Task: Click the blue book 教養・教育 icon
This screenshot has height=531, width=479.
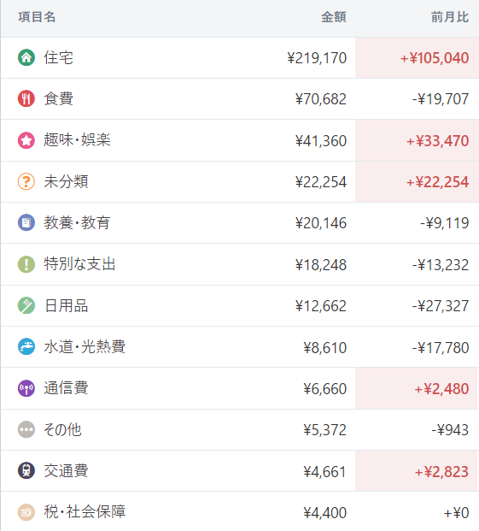Action: pos(26,223)
